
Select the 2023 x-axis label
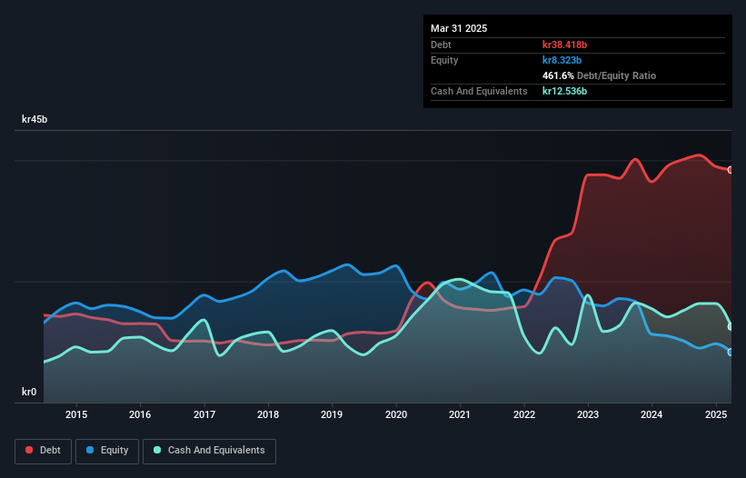(588, 415)
